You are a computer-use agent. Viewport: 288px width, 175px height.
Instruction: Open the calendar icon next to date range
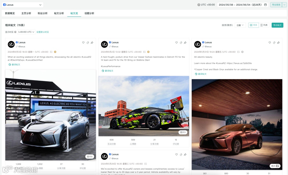coord(265,5)
